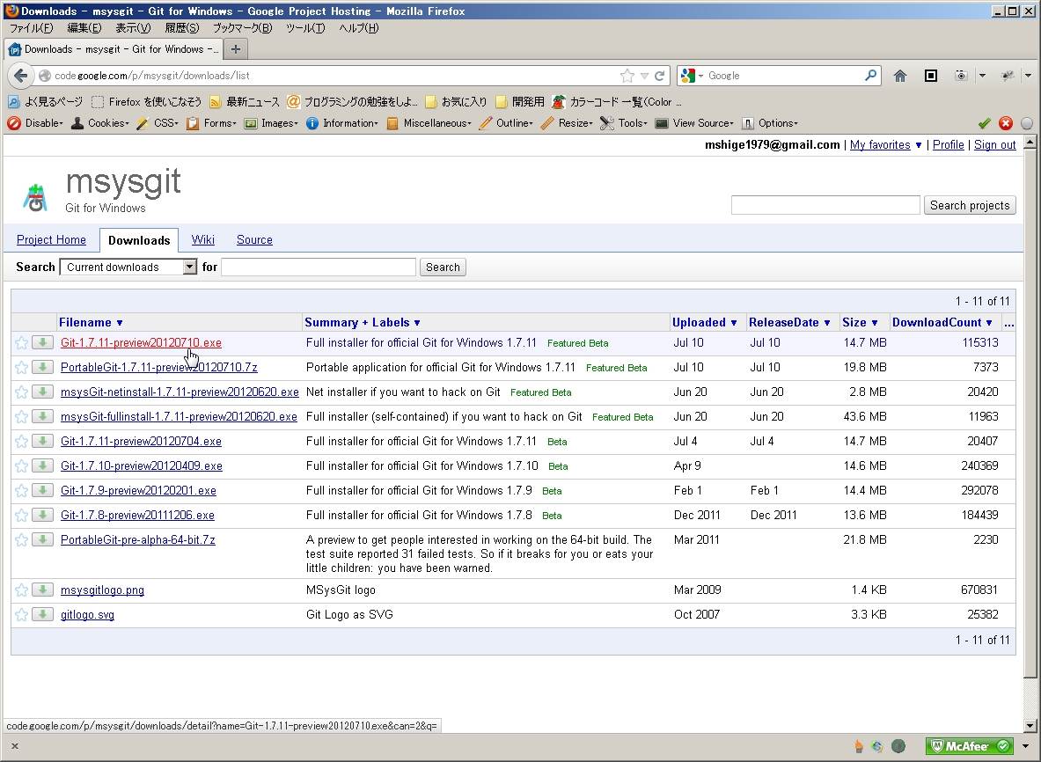Open the Sign out link
Viewport: 1041px width, 762px height.
click(x=994, y=144)
